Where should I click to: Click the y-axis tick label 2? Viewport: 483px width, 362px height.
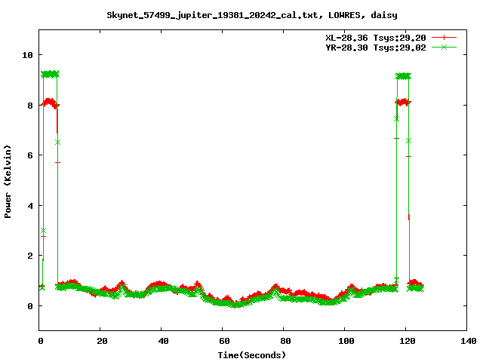point(30,256)
